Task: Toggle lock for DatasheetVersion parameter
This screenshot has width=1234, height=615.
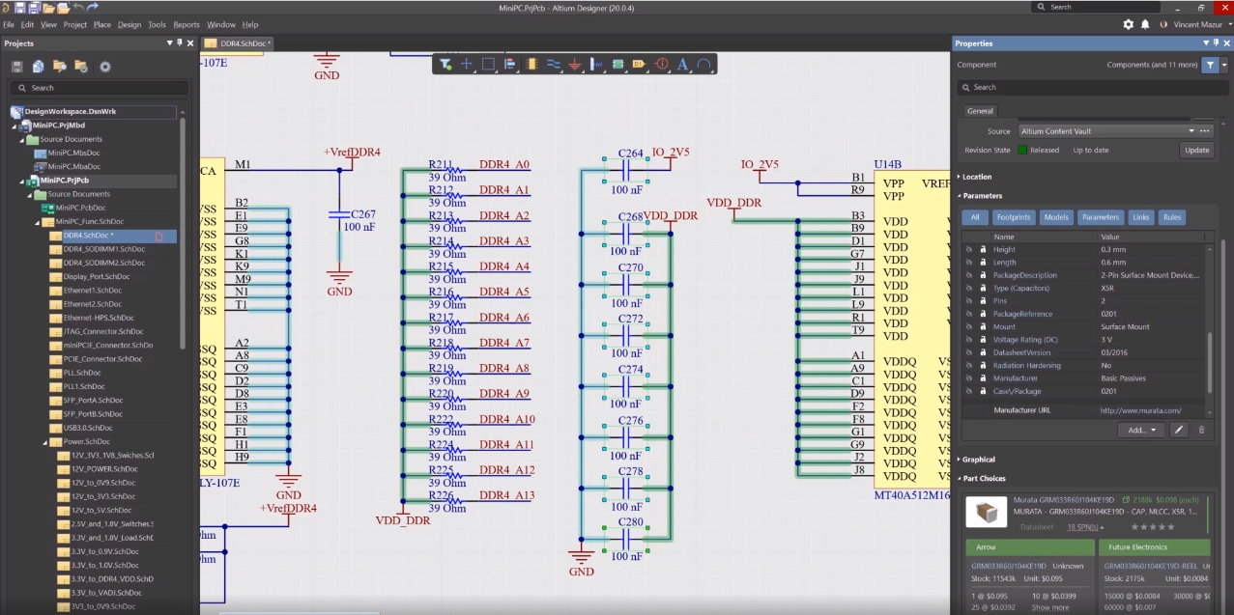Action: tap(983, 352)
